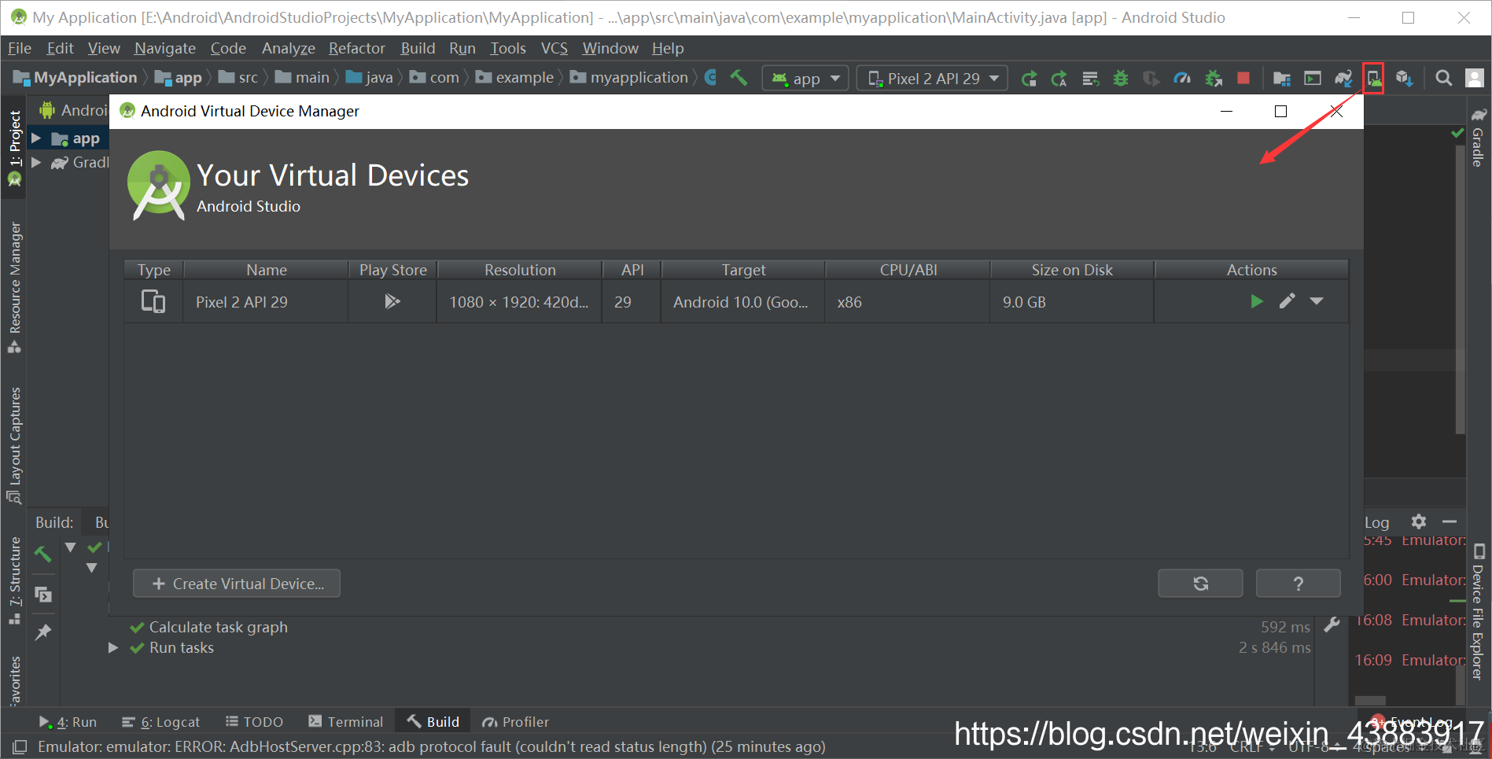Viewport: 1492px width, 759px height.
Task: Open the Profiler tool tab
Action: pos(516,722)
